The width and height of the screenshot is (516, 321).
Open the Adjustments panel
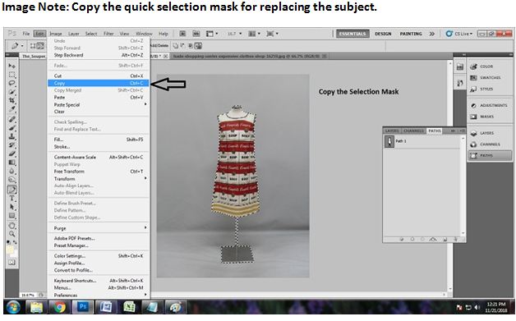(489, 106)
